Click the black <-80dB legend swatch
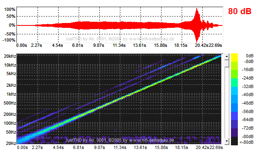Screen dimensions: 256x153 pyautogui.click(x=234, y=141)
